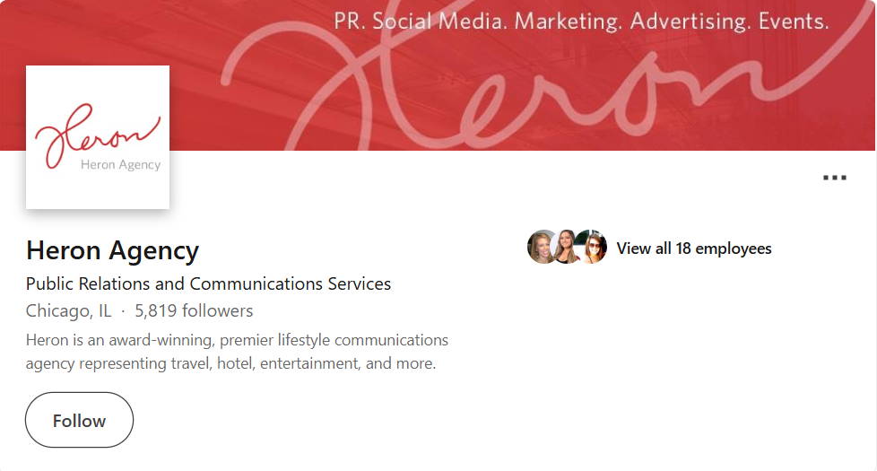The width and height of the screenshot is (877, 471).
Task: Click the red script signature in the logo box
Action: (x=97, y=135)
